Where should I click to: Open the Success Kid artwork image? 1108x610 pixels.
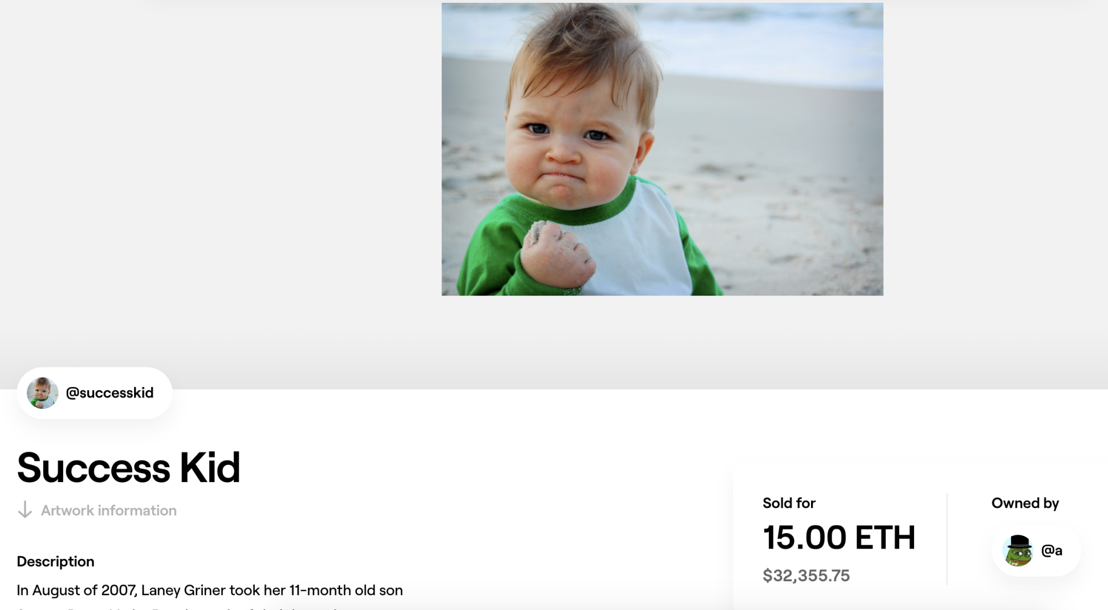(662, 149)
